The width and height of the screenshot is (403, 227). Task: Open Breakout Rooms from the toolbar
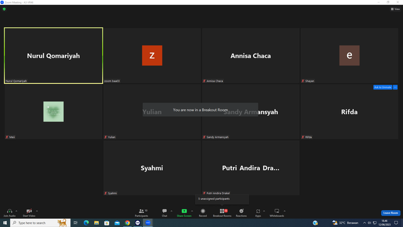click(x=222, y=213)
